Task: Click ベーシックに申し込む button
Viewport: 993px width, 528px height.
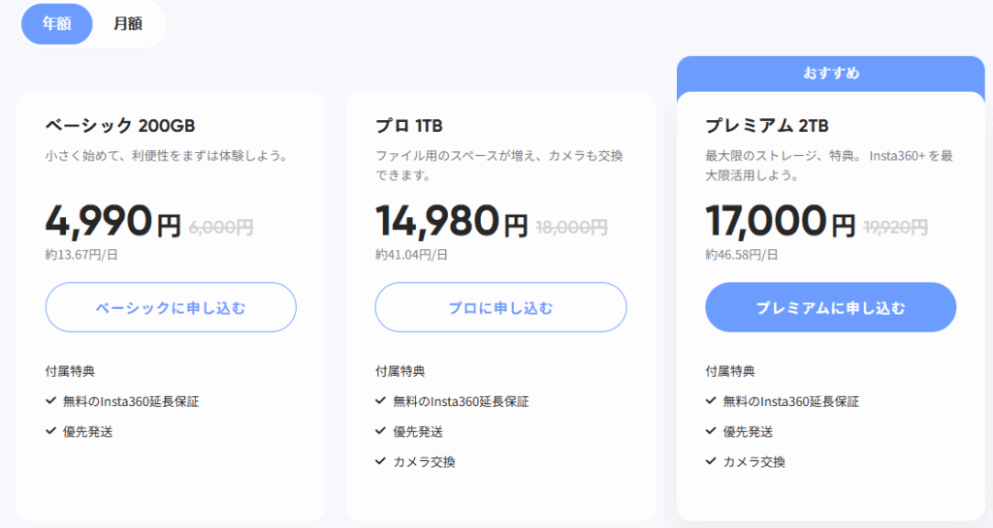Action: pyautogui.click(x=171, y=308)
